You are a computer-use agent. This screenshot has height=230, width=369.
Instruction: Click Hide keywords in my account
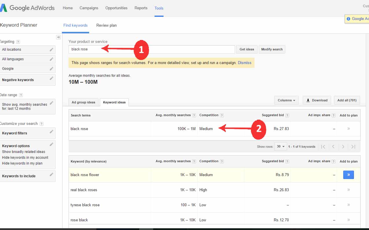(25, 158)
